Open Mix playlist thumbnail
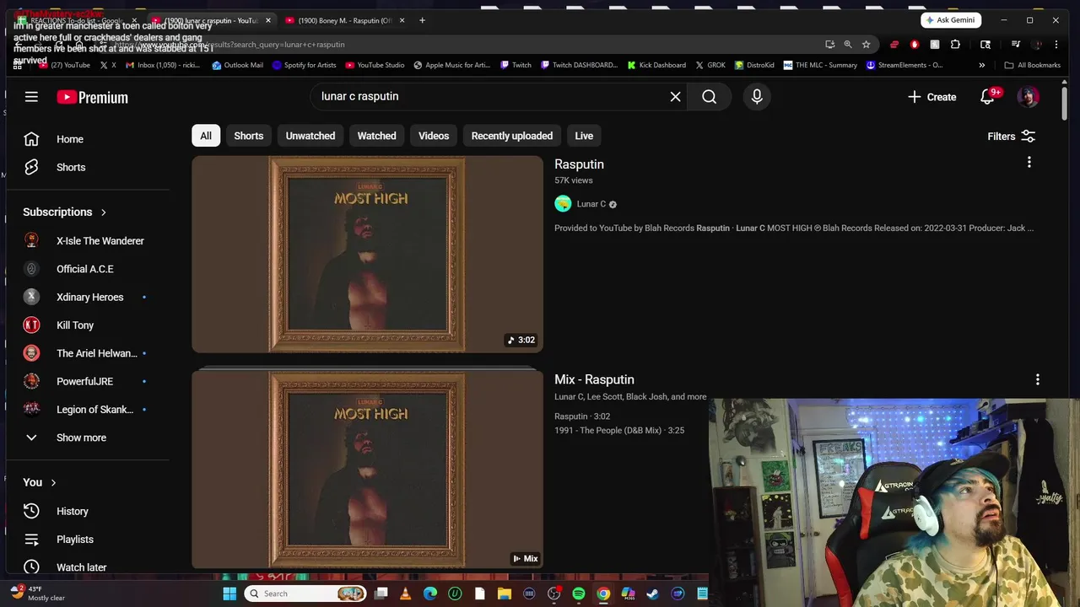The image size is (1080, 607). point(367,470)
